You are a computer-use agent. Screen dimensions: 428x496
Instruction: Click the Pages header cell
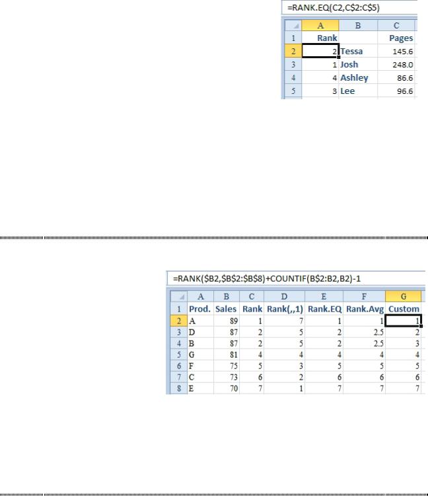(x=396, y=38)
